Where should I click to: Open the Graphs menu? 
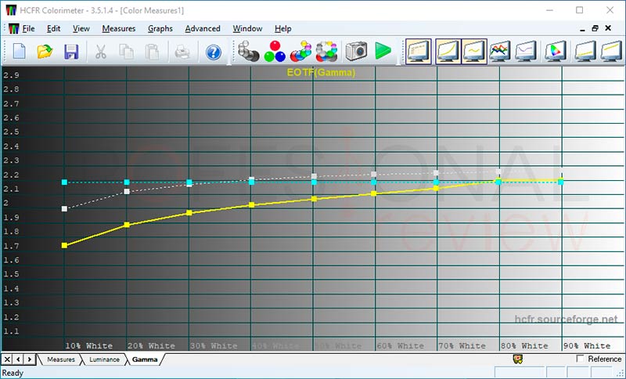pos(160,29)
